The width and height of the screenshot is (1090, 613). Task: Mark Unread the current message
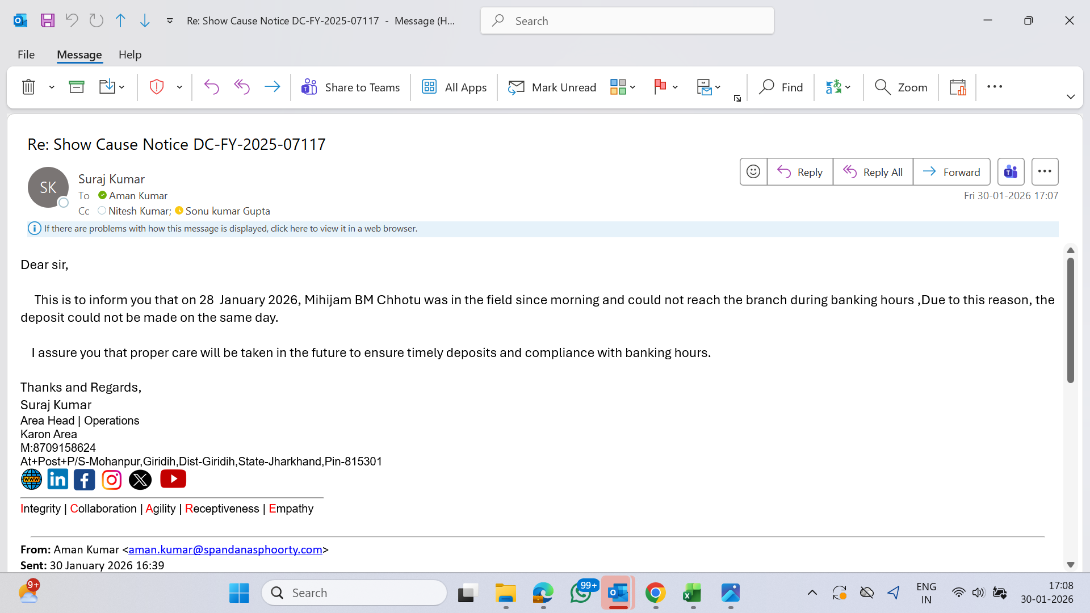click(x=552, y=87)
